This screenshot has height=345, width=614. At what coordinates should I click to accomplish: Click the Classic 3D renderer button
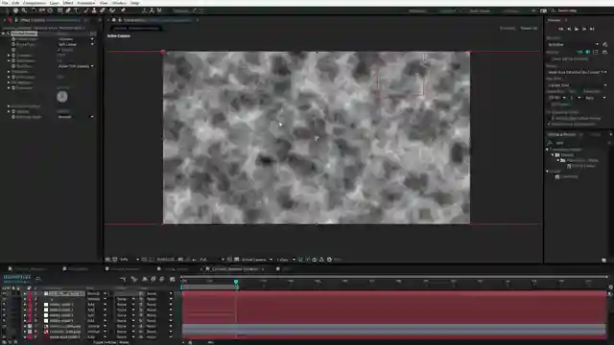[529, 28]
